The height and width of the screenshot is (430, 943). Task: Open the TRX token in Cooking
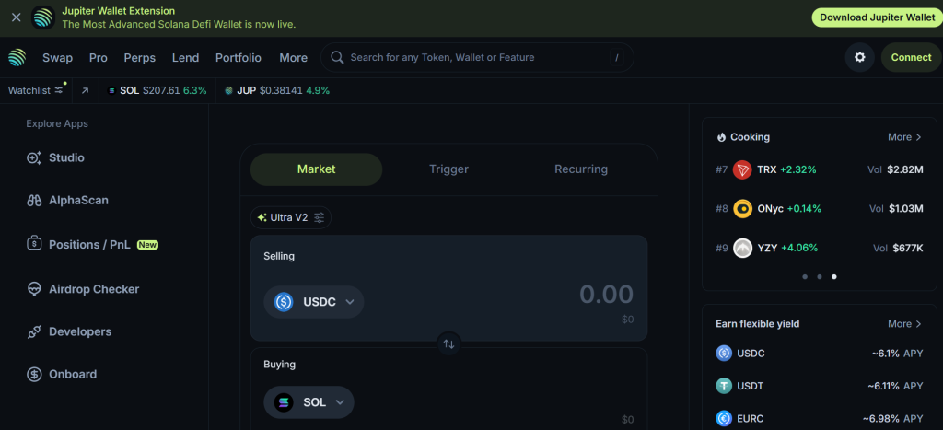[765, 169]
